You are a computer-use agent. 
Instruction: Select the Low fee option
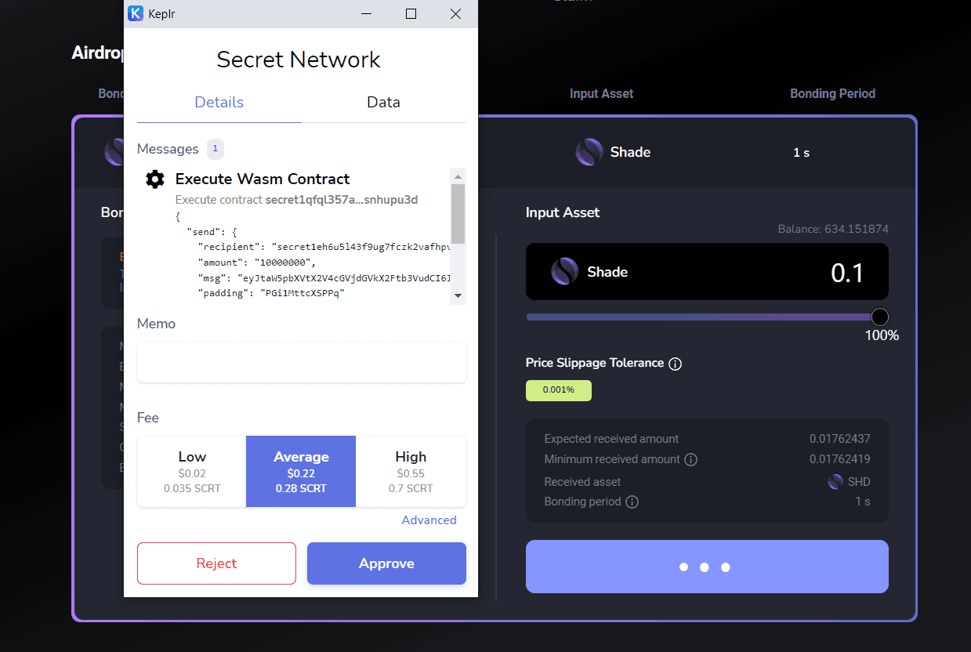192,472
